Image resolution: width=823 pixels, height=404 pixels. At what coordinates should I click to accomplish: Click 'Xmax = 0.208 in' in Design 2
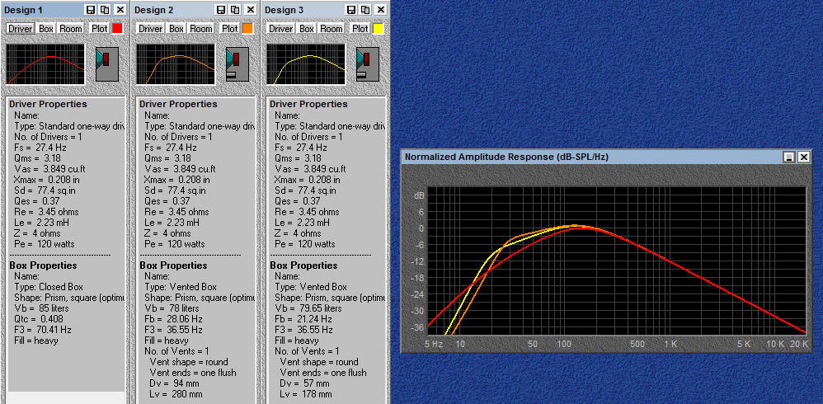176,180
